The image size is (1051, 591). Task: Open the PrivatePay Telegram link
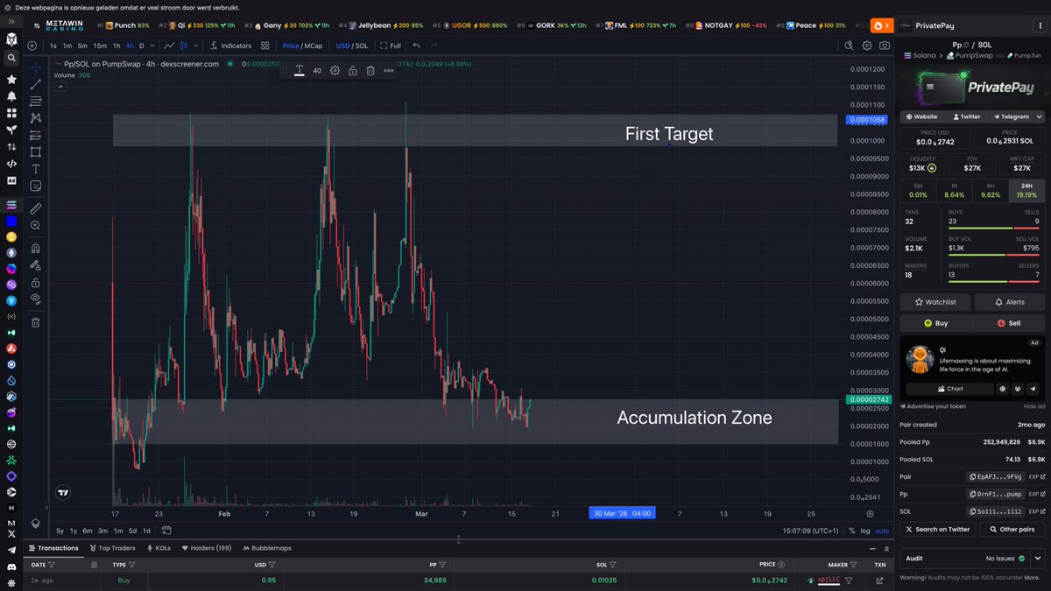point(1011,116)
